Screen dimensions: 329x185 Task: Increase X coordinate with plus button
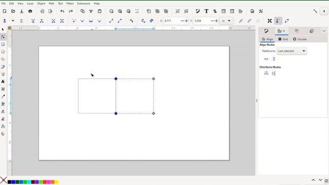coord(186,21)
